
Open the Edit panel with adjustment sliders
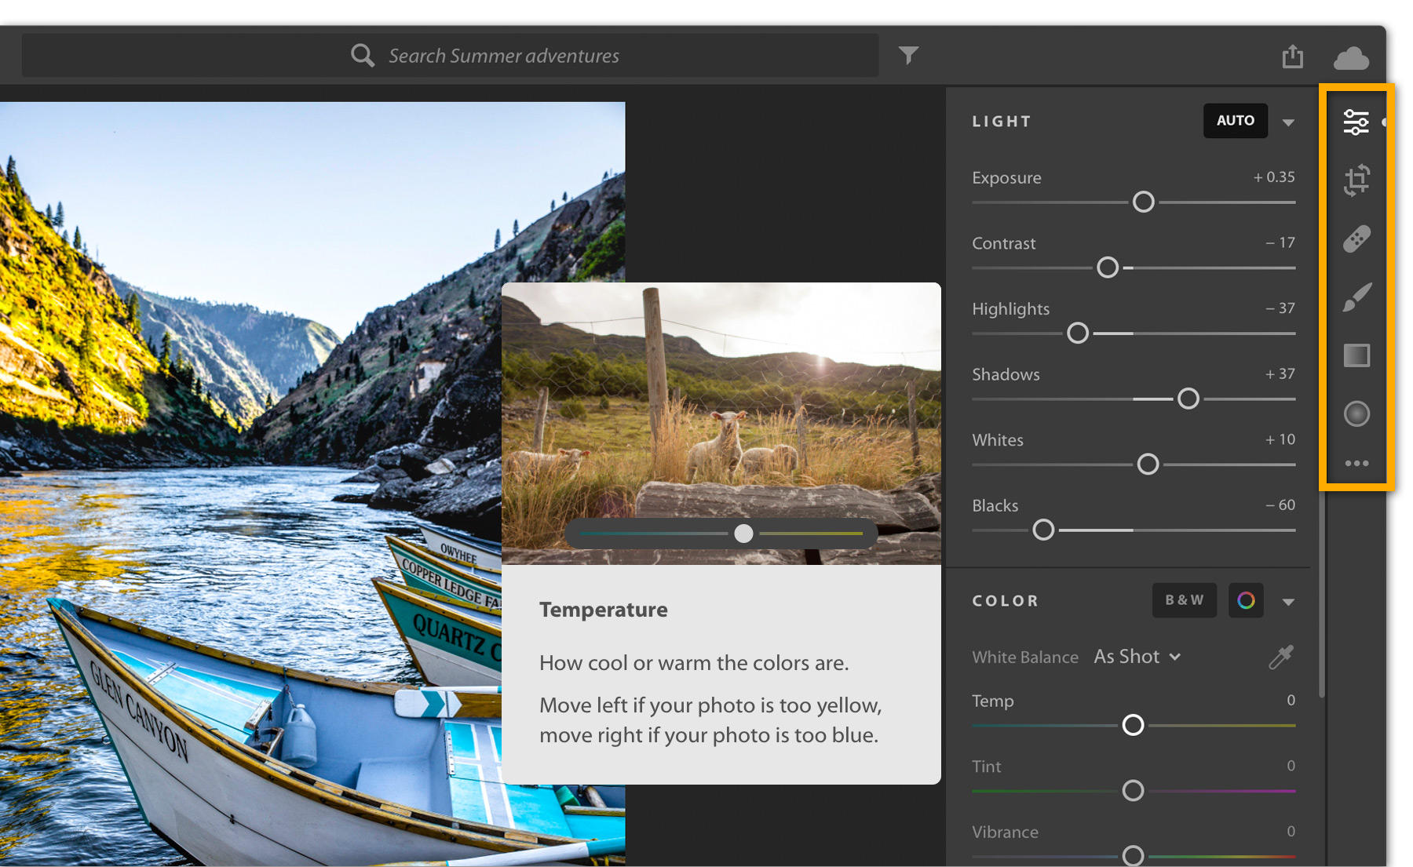(1356, 122)
